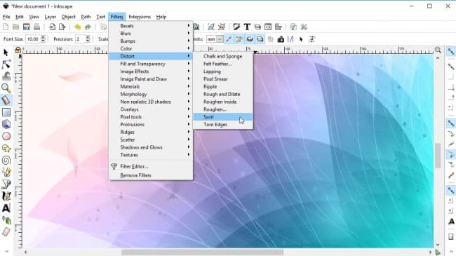Activate the Text tool in toolbox
Viewport: 456px width, 256px height.
tap(6, 208)
